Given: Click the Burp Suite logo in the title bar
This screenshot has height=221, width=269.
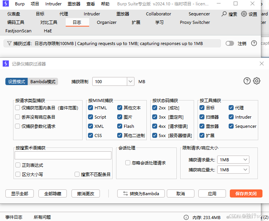Looking at the screenshot, I should pos(6,3).
